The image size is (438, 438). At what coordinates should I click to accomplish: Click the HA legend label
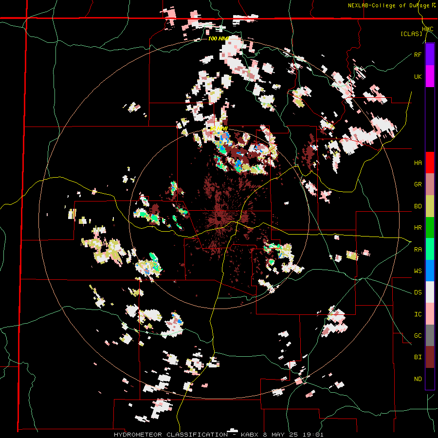[418, 163]
